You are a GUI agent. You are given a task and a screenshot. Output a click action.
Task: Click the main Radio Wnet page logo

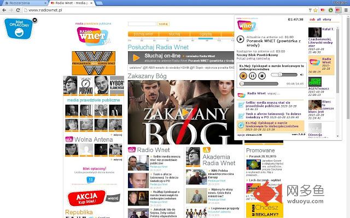pyautogui.click(x=94, y=37)
